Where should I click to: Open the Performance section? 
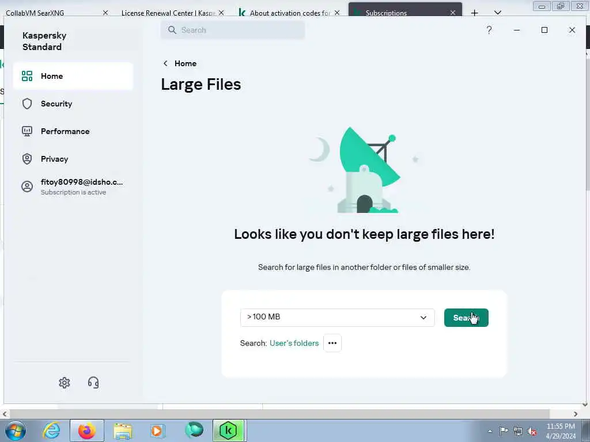tap(73, 131)
